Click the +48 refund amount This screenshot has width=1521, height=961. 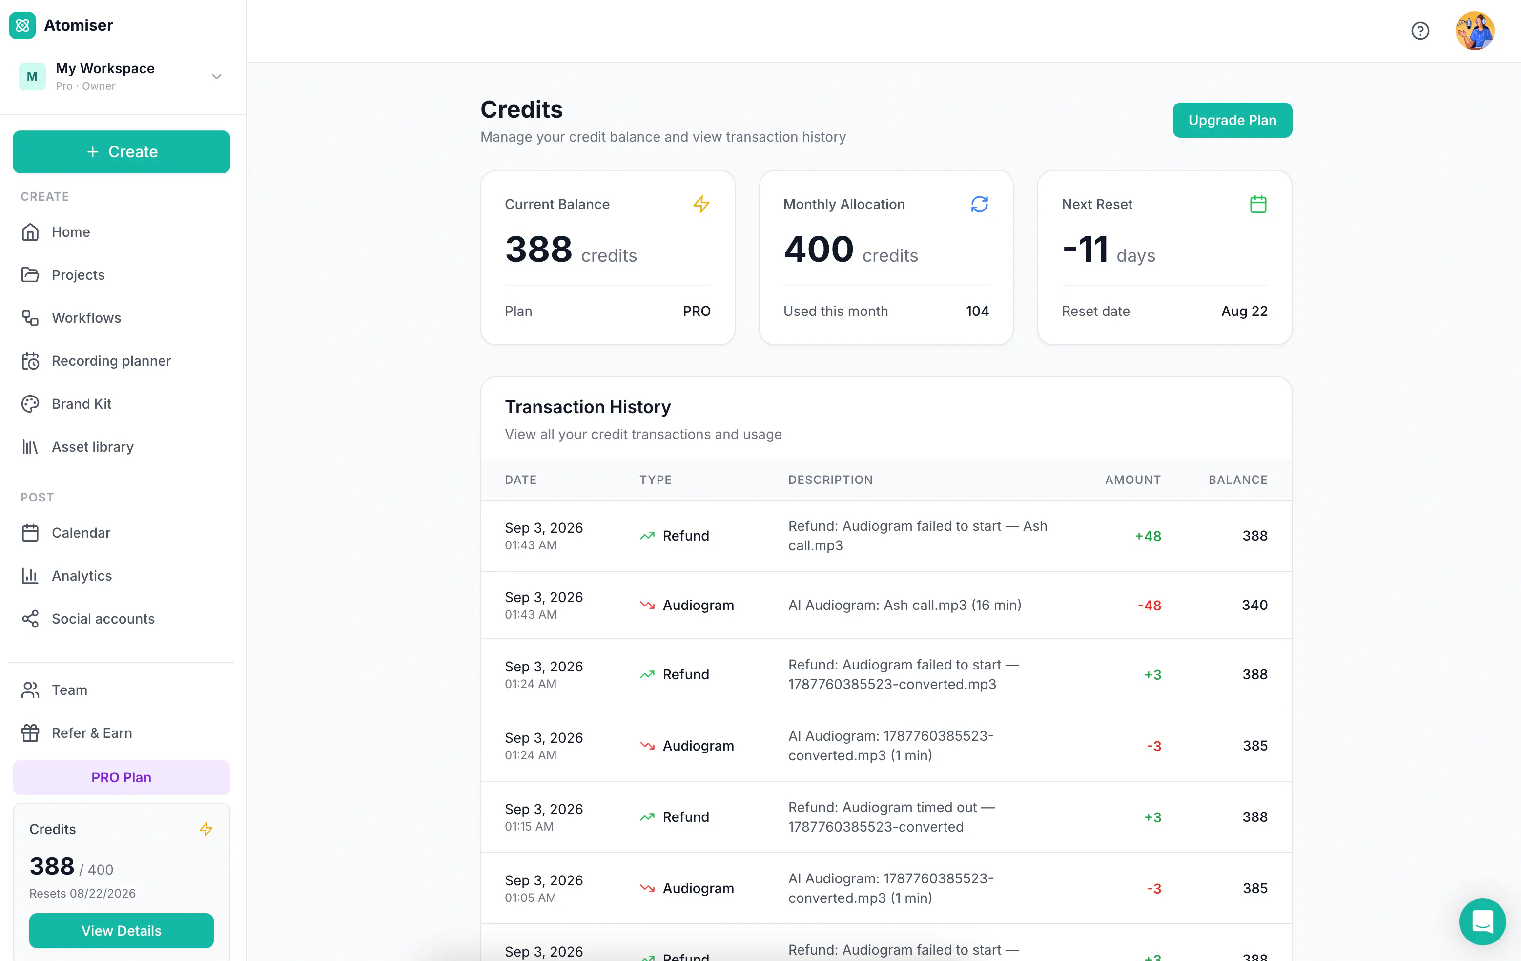[x=1148, y=536]
